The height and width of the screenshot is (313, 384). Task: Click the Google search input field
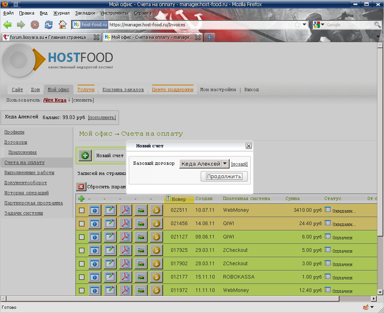pos(350,24)
